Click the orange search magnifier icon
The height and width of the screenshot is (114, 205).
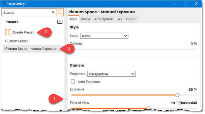pyautogui.click(x=60, y=12)
